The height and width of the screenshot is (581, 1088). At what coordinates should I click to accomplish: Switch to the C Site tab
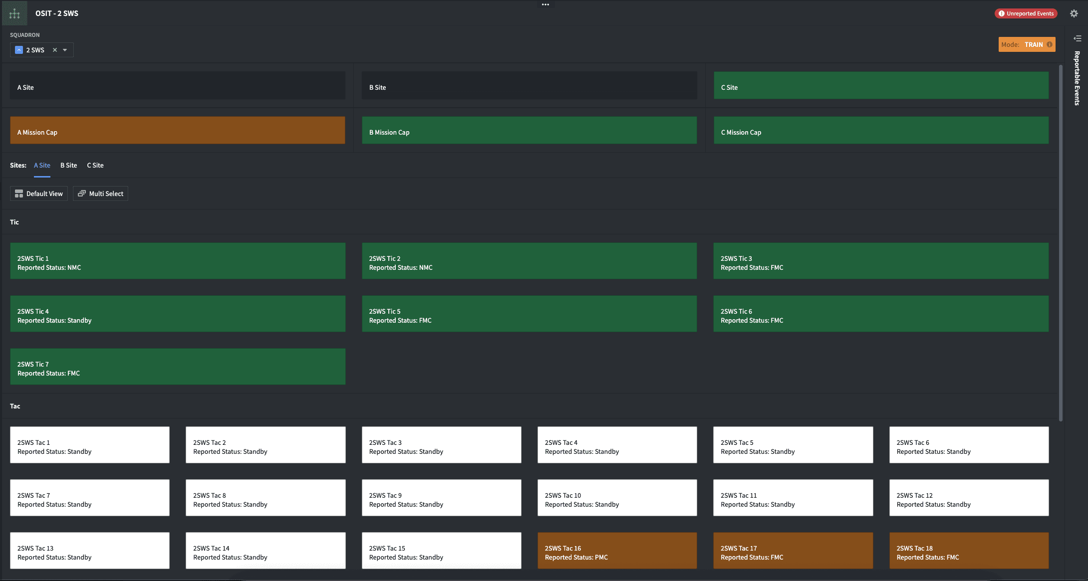(x=95, y=165)
